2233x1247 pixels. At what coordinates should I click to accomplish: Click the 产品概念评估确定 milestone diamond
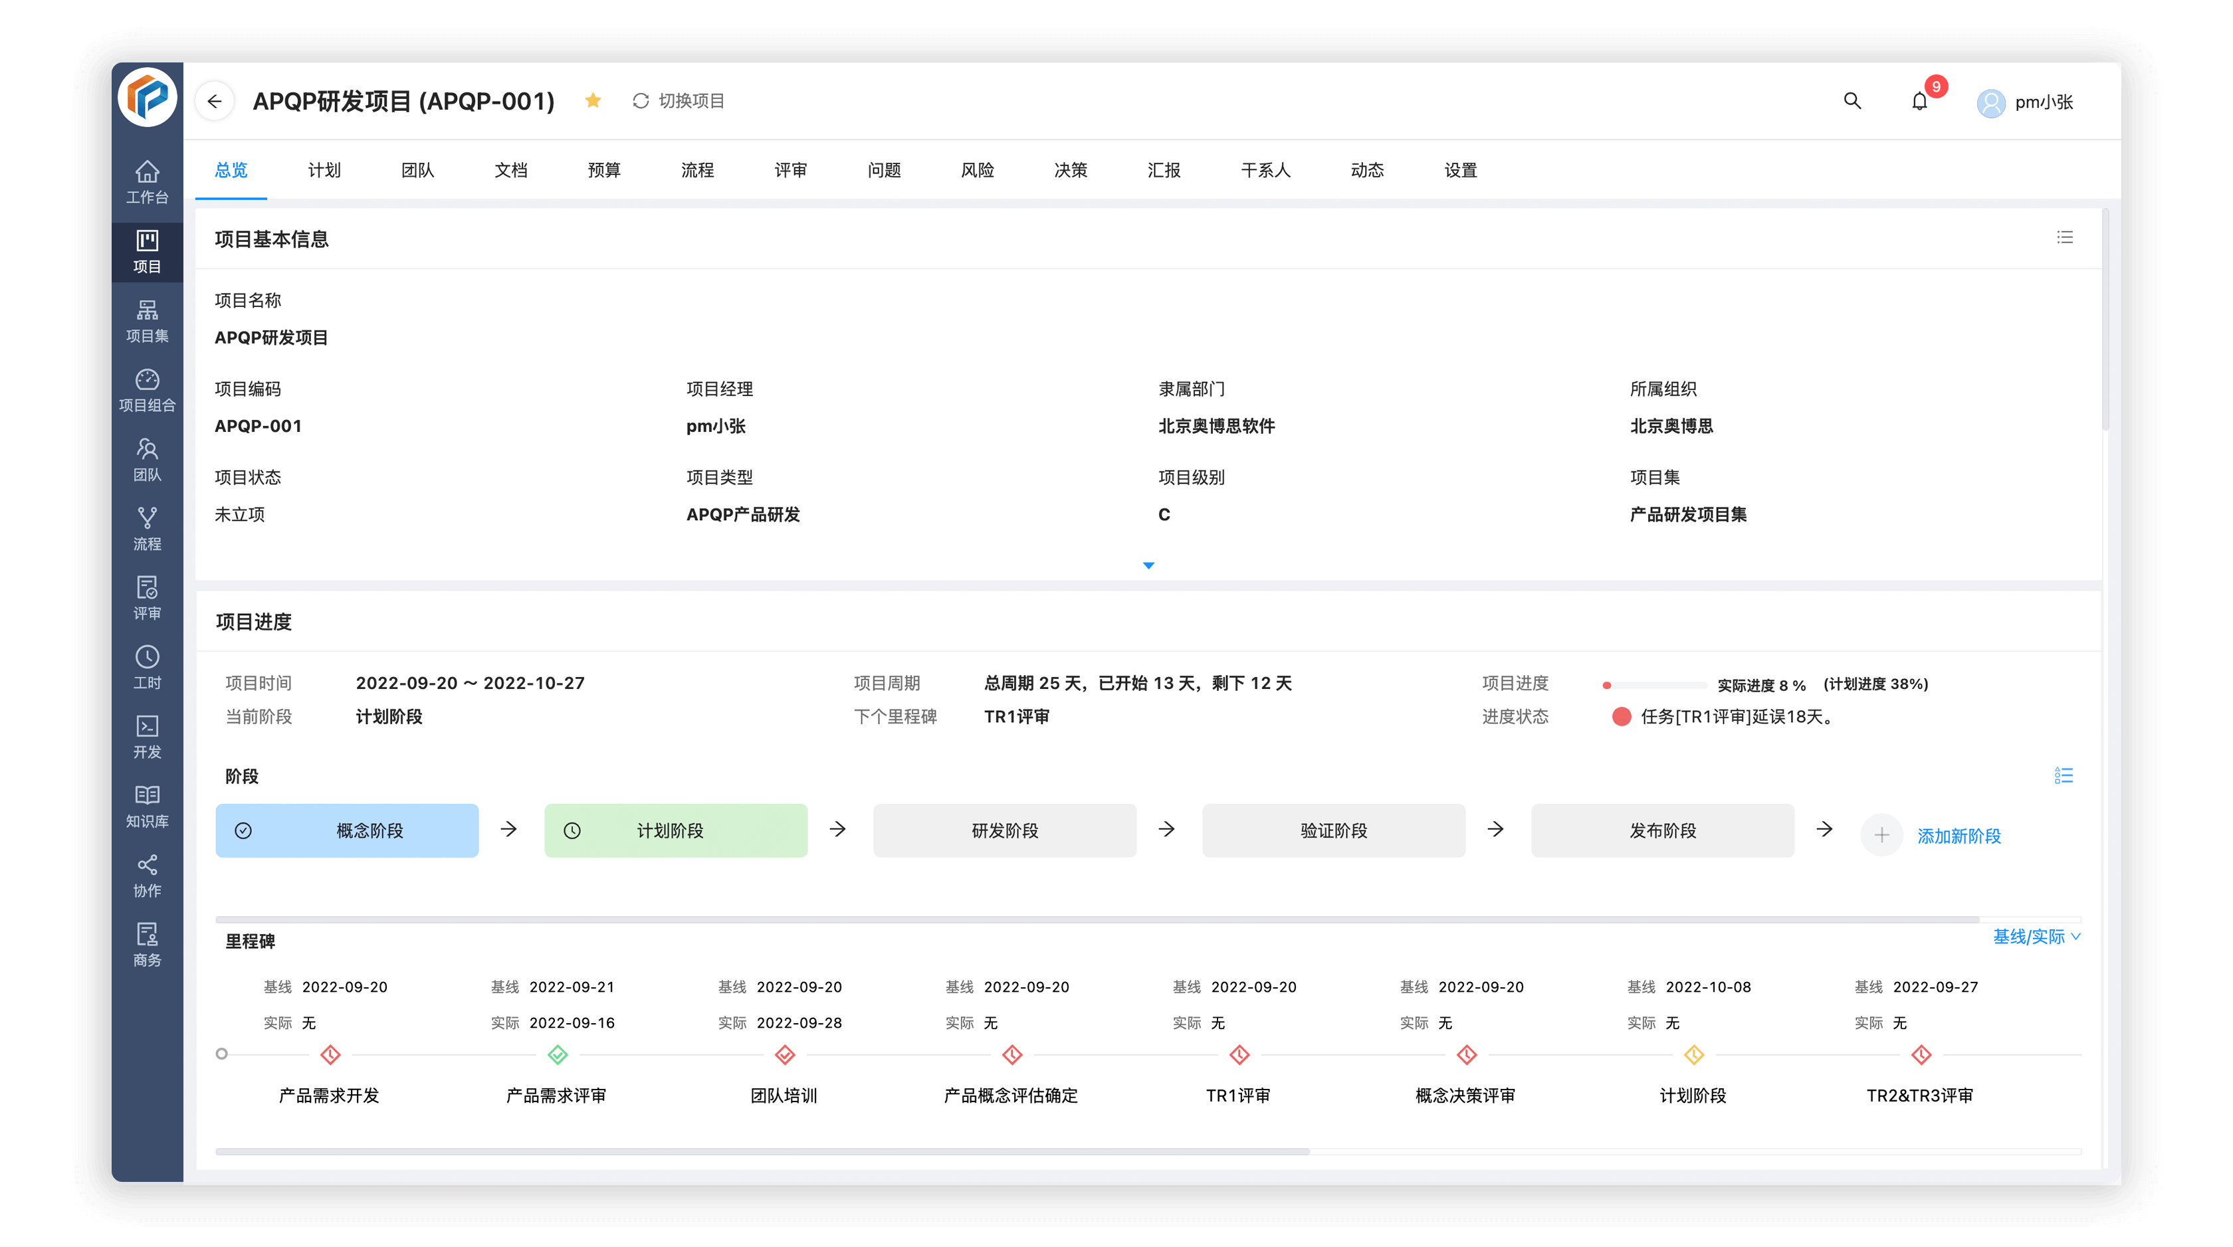pyautogui.click(x=1011, y=1054)
